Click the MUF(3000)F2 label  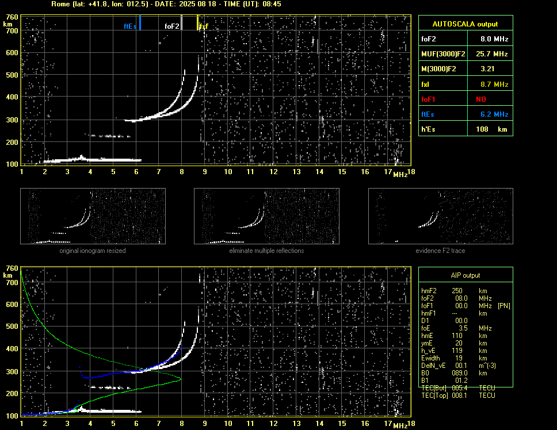pos(443,54)
